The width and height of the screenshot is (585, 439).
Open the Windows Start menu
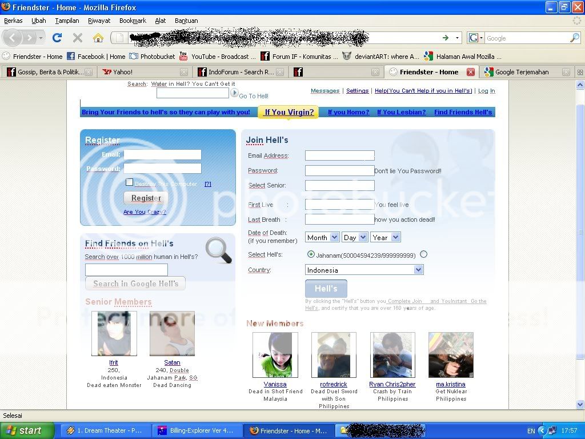(27, 430)
